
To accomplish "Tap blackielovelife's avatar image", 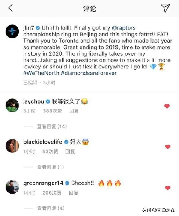I will tap(12, 146).
